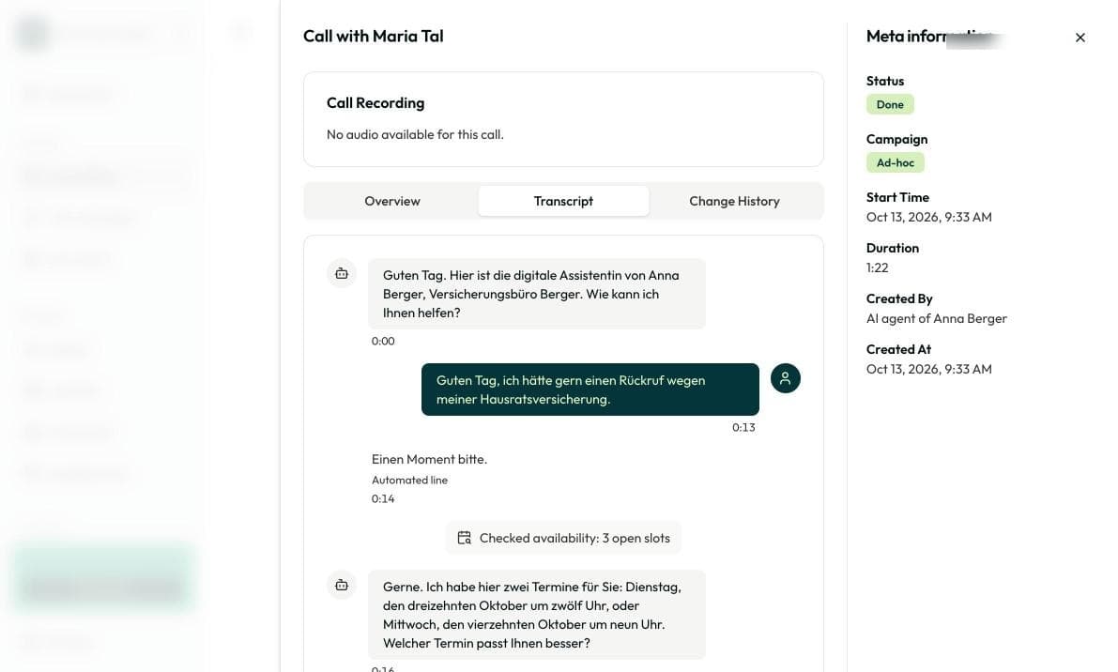Click 'AI agent of Anna Berger' text
The image size is (1118, 672).
point(936,318)
